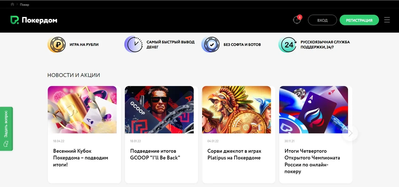The width and height of the screenshot is (399, 187).
Task: Click the Покердом logo
Action: point(34,20)
